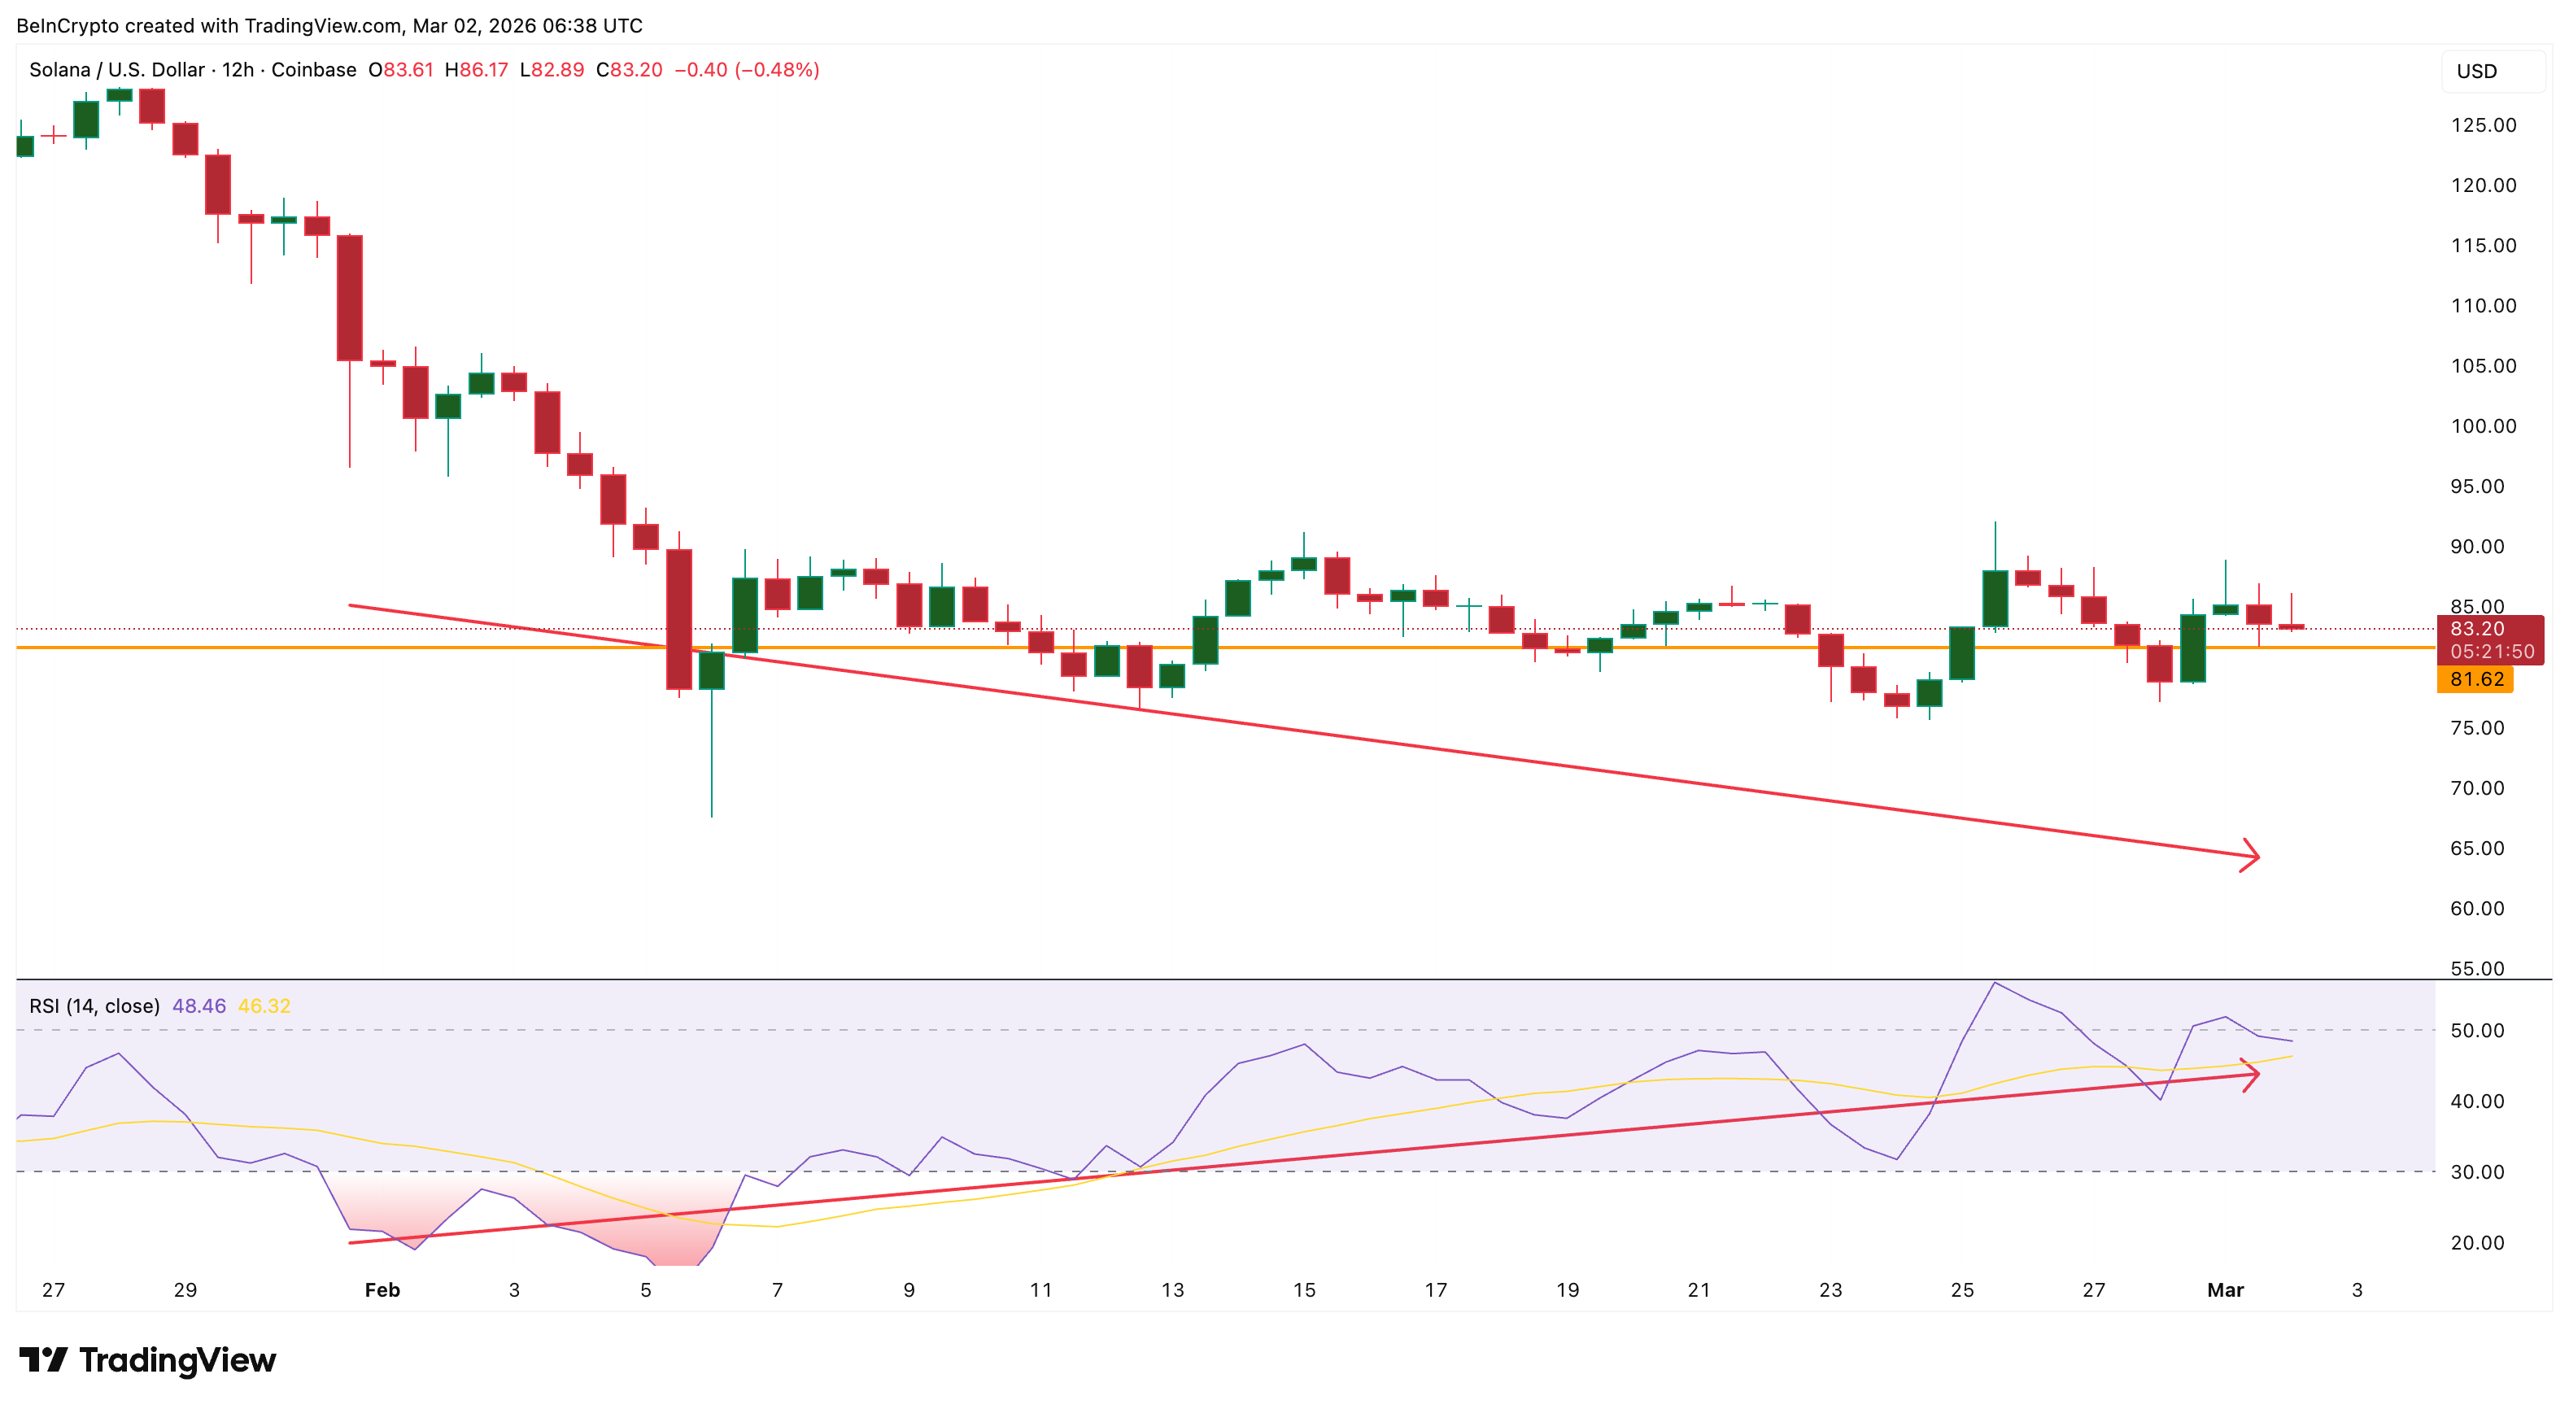Click the 85.00 value on the price scale

pyautogui.click(x=2476, y=607)
